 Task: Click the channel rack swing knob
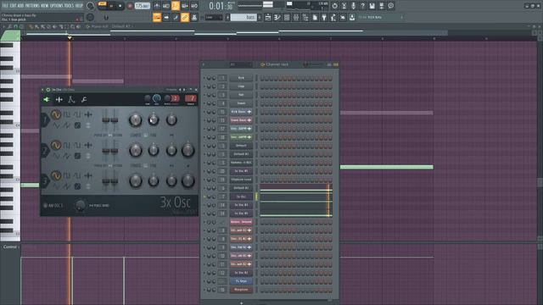pyautogui.click(x=305, y=64)
